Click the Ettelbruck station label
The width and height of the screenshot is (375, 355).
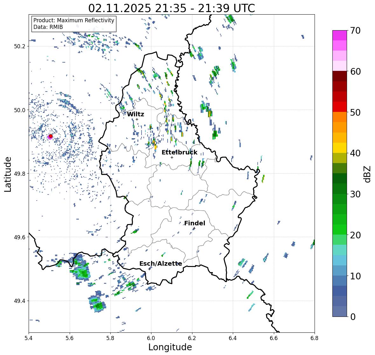179,153
